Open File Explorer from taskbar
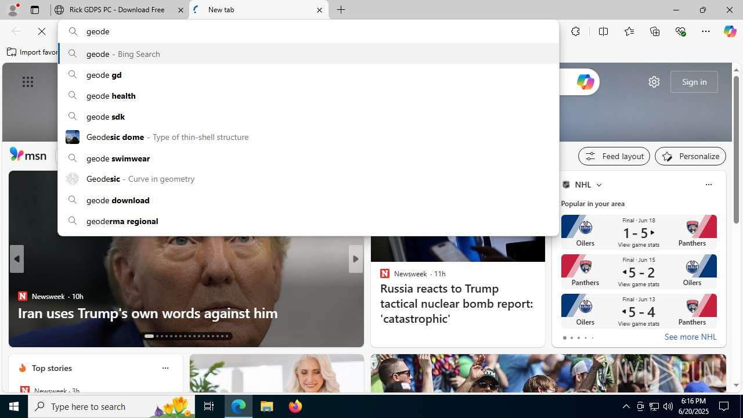 (x=267, y=406)
